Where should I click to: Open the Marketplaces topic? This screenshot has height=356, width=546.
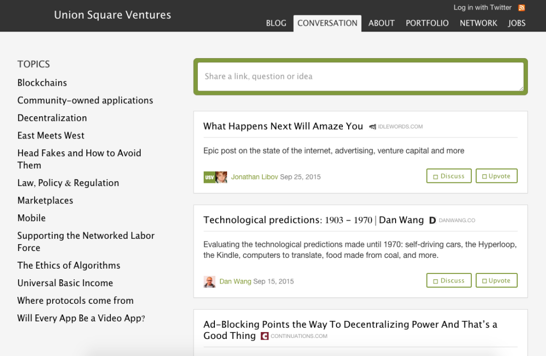coord(45,200)
